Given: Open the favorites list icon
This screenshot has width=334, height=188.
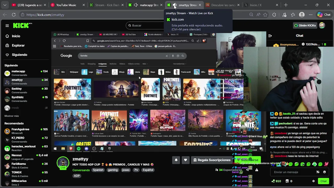Looking at the screenshot, I should tap(293, 15).
